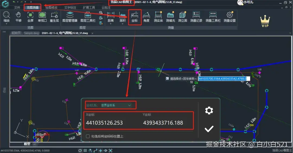The image size is (293, 153).
Task: Show the 测量工具栏 measurement toolbar
Action: click(213, 17)
